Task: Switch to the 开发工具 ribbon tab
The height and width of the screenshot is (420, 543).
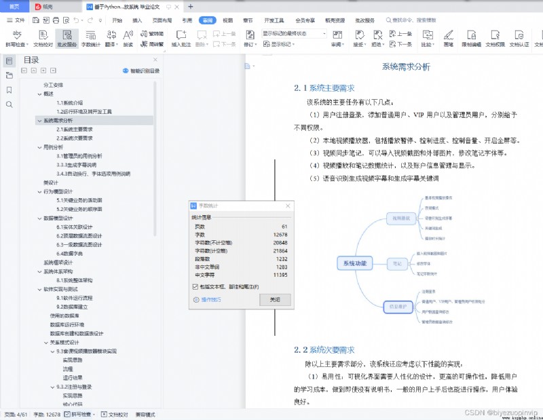Action: tap(274, 20)
